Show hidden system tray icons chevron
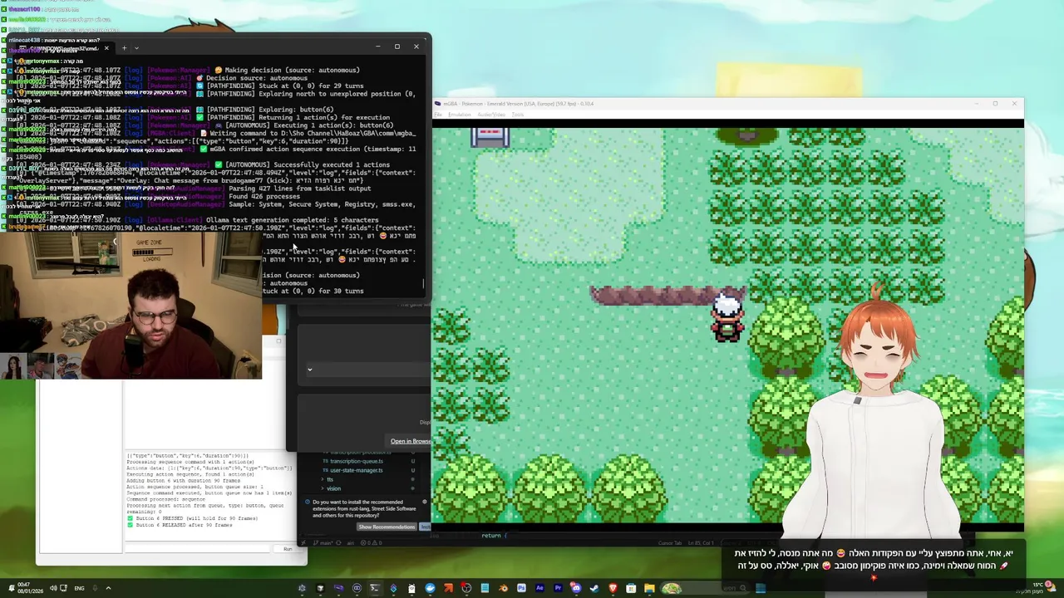The image size is (1064, 598). click(x=107, y=588)
